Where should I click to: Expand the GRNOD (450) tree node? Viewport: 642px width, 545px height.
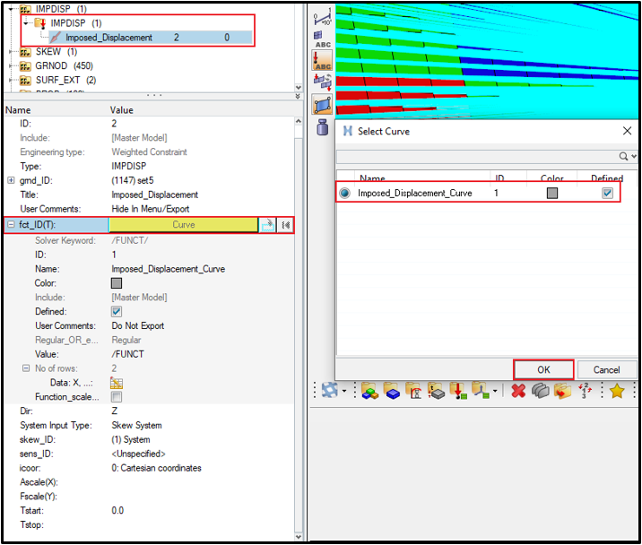coord(11,66)
